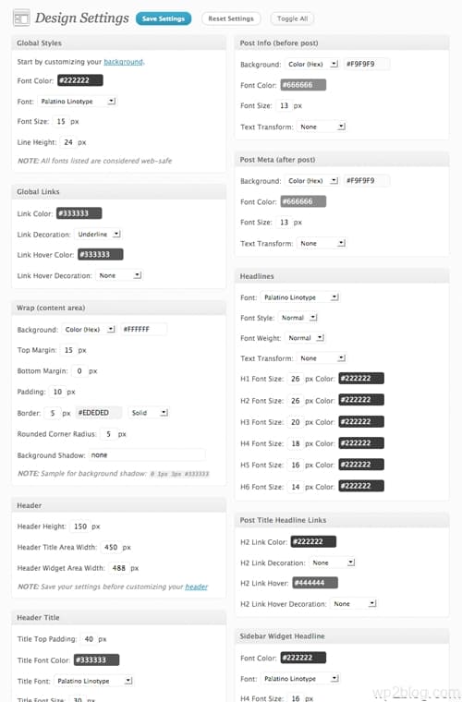Click the Post Meta Font Color swatch

pos(303,201)
